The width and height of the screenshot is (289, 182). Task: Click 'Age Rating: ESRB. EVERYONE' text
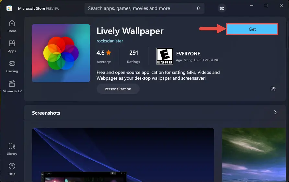(197, 60)
